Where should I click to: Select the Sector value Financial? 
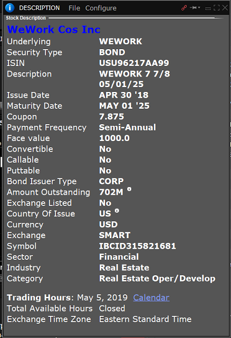(x=119, y=257)
